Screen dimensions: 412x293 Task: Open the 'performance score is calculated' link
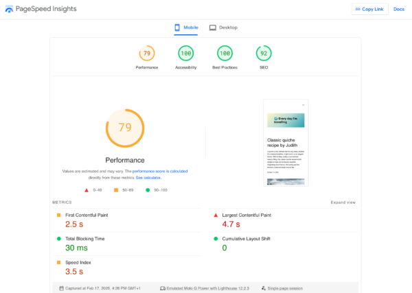[160, 171]
